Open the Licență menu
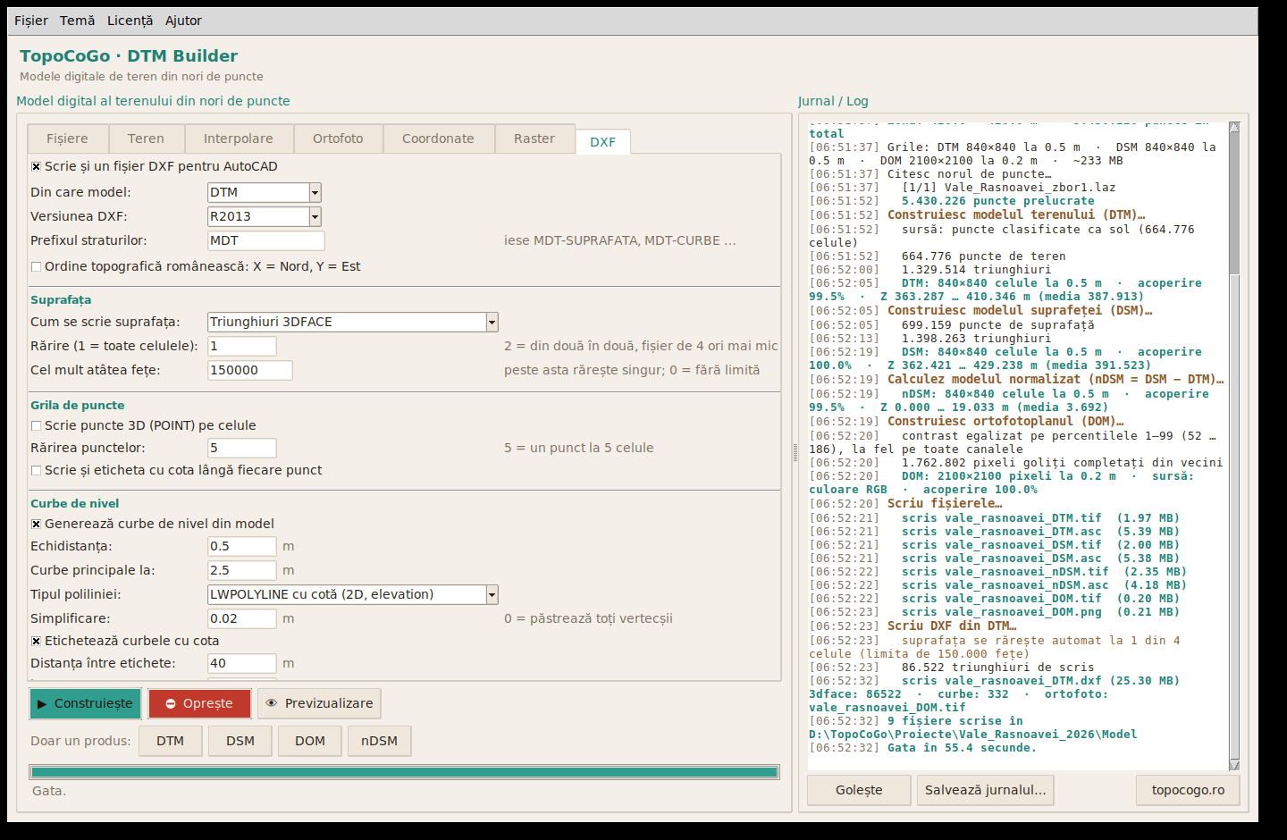1287x840 pixels. [130, 21]
